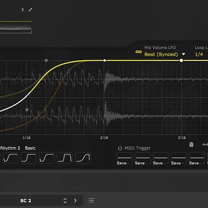Open the Beat (Synced) LFO mode dropdown

[161, 55]
